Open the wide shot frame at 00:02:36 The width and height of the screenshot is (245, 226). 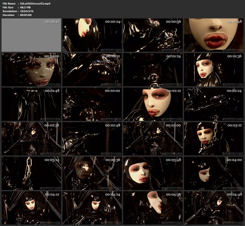(x=31, y=139)
